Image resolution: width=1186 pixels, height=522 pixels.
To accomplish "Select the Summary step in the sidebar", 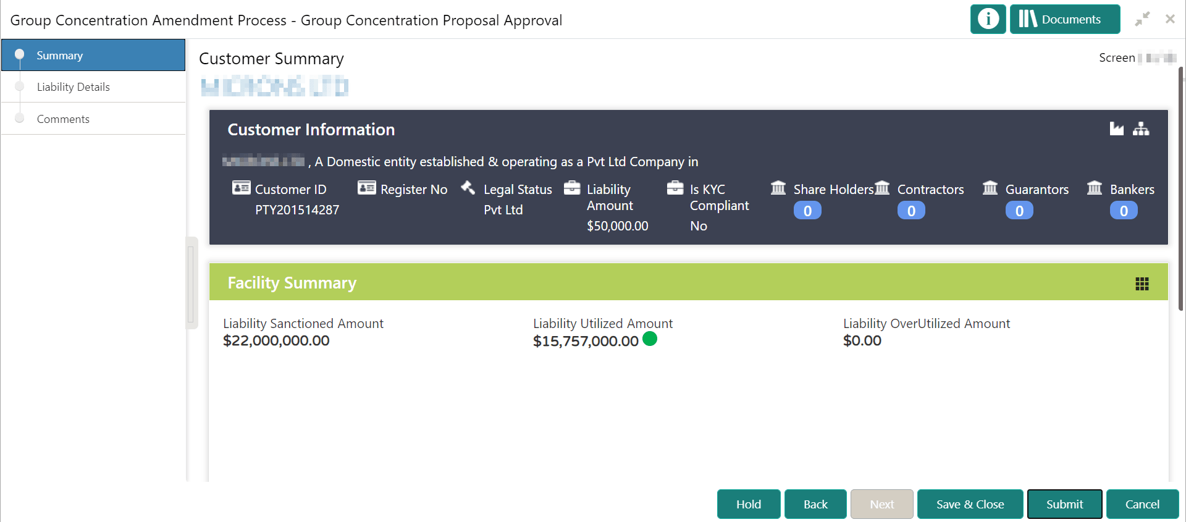I will (x=60, y=55).
